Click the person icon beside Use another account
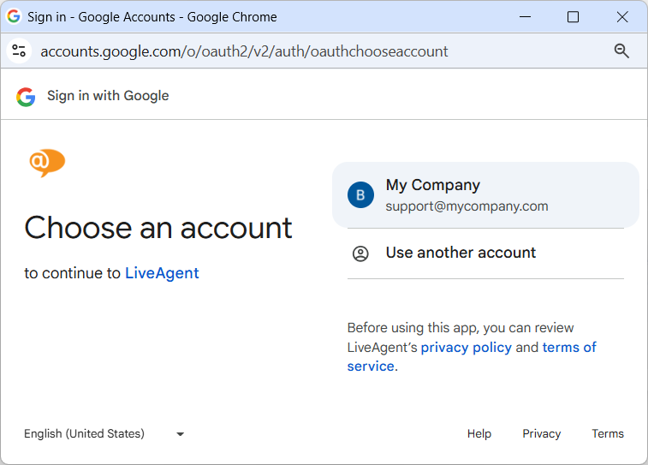 coord(360,253)
